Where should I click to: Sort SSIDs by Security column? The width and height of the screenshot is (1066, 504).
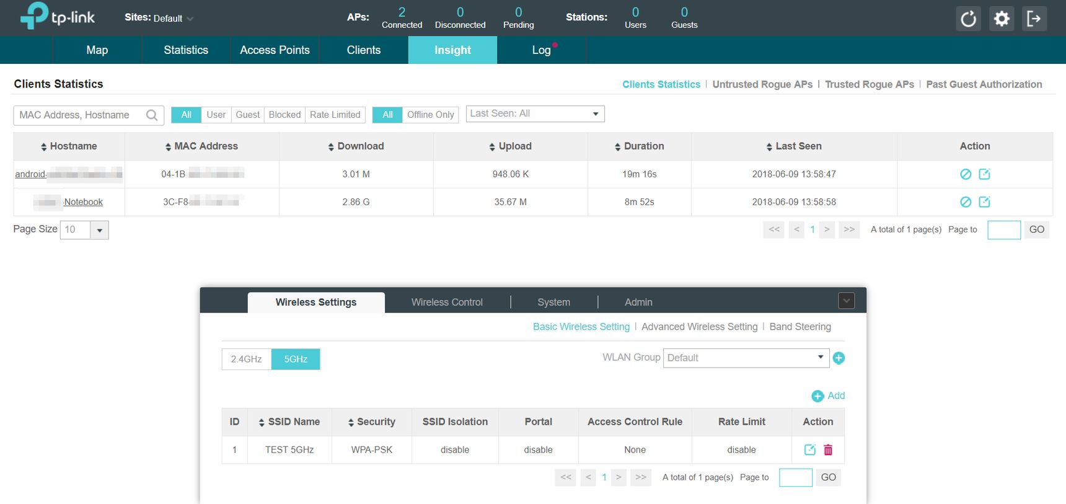coord(371,422)
